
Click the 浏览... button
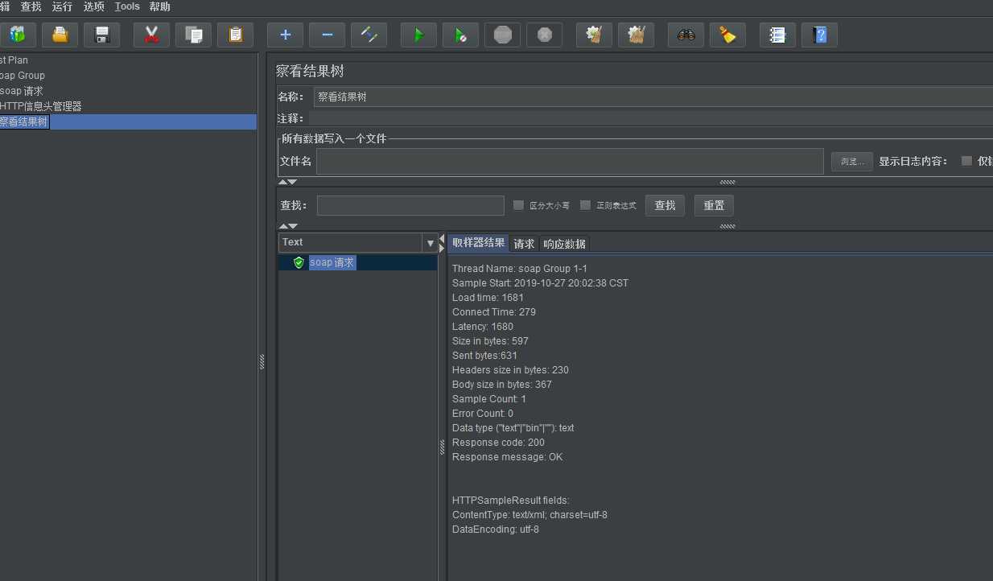pos(852,162)
